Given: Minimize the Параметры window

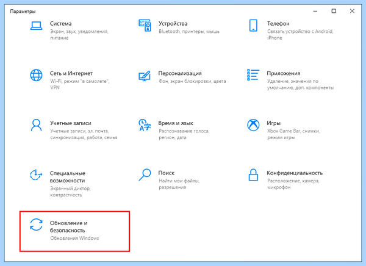Looking at the screenshot, I should pos(315,11).
